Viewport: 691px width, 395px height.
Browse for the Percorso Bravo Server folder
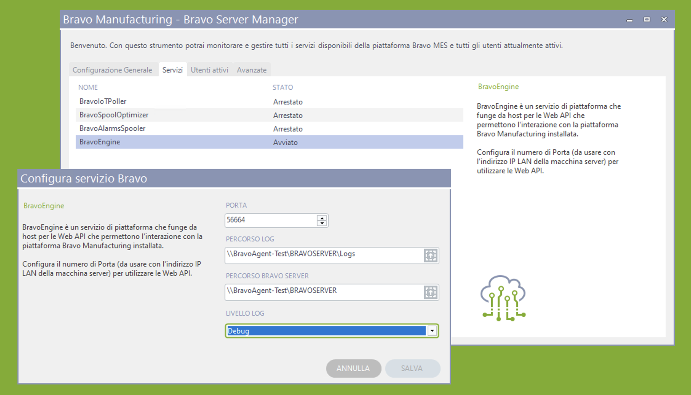(x=430, y=292)
